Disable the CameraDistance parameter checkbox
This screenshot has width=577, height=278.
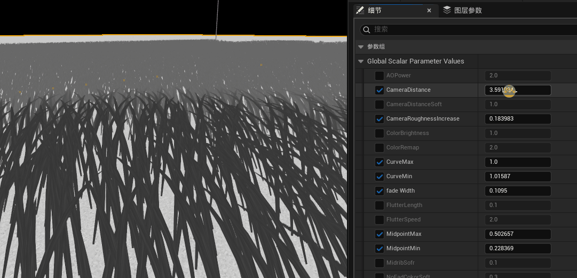point(380,90)
